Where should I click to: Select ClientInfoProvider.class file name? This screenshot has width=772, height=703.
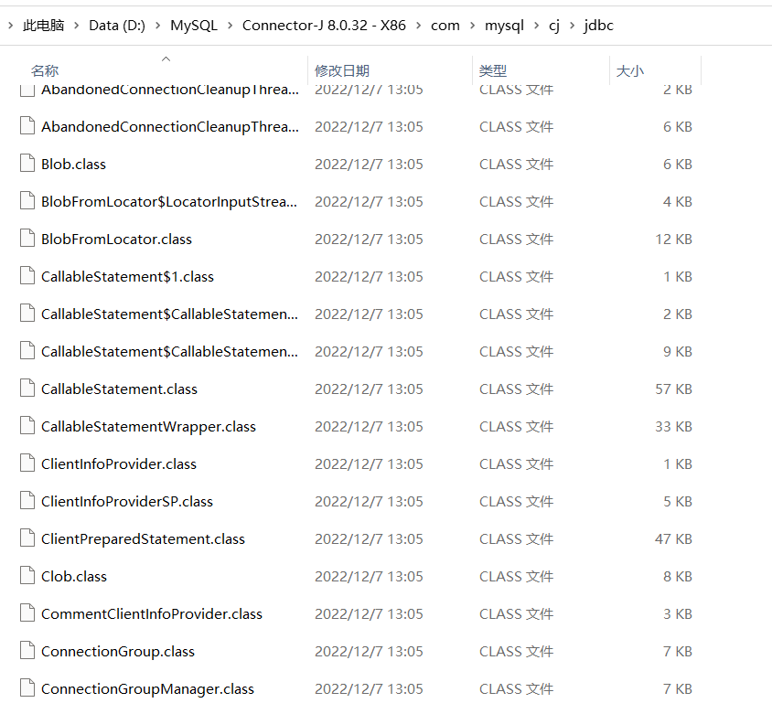coord(119,463)
